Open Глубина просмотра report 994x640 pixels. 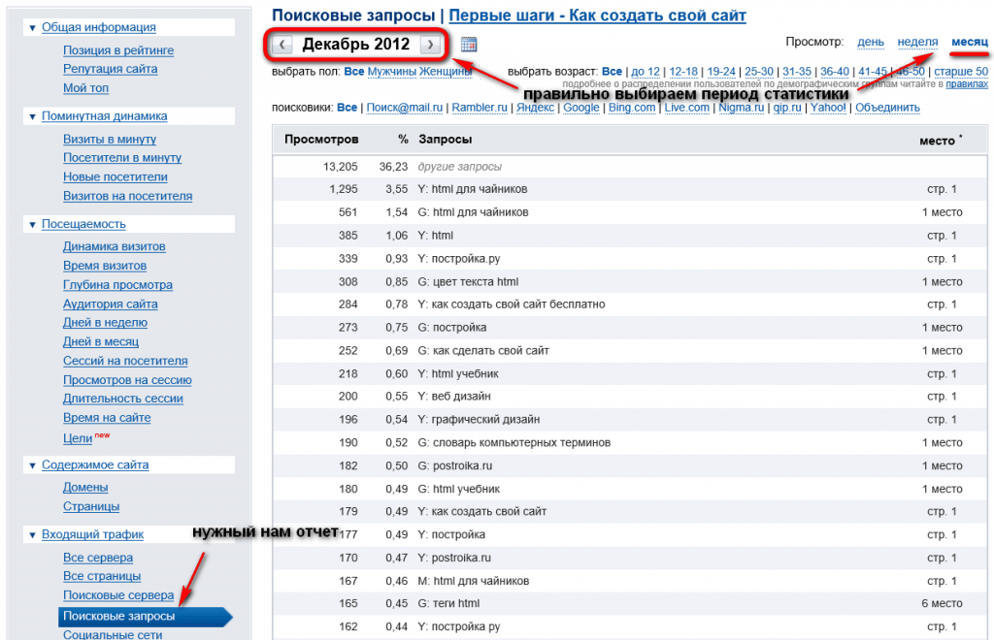point(117,285)
